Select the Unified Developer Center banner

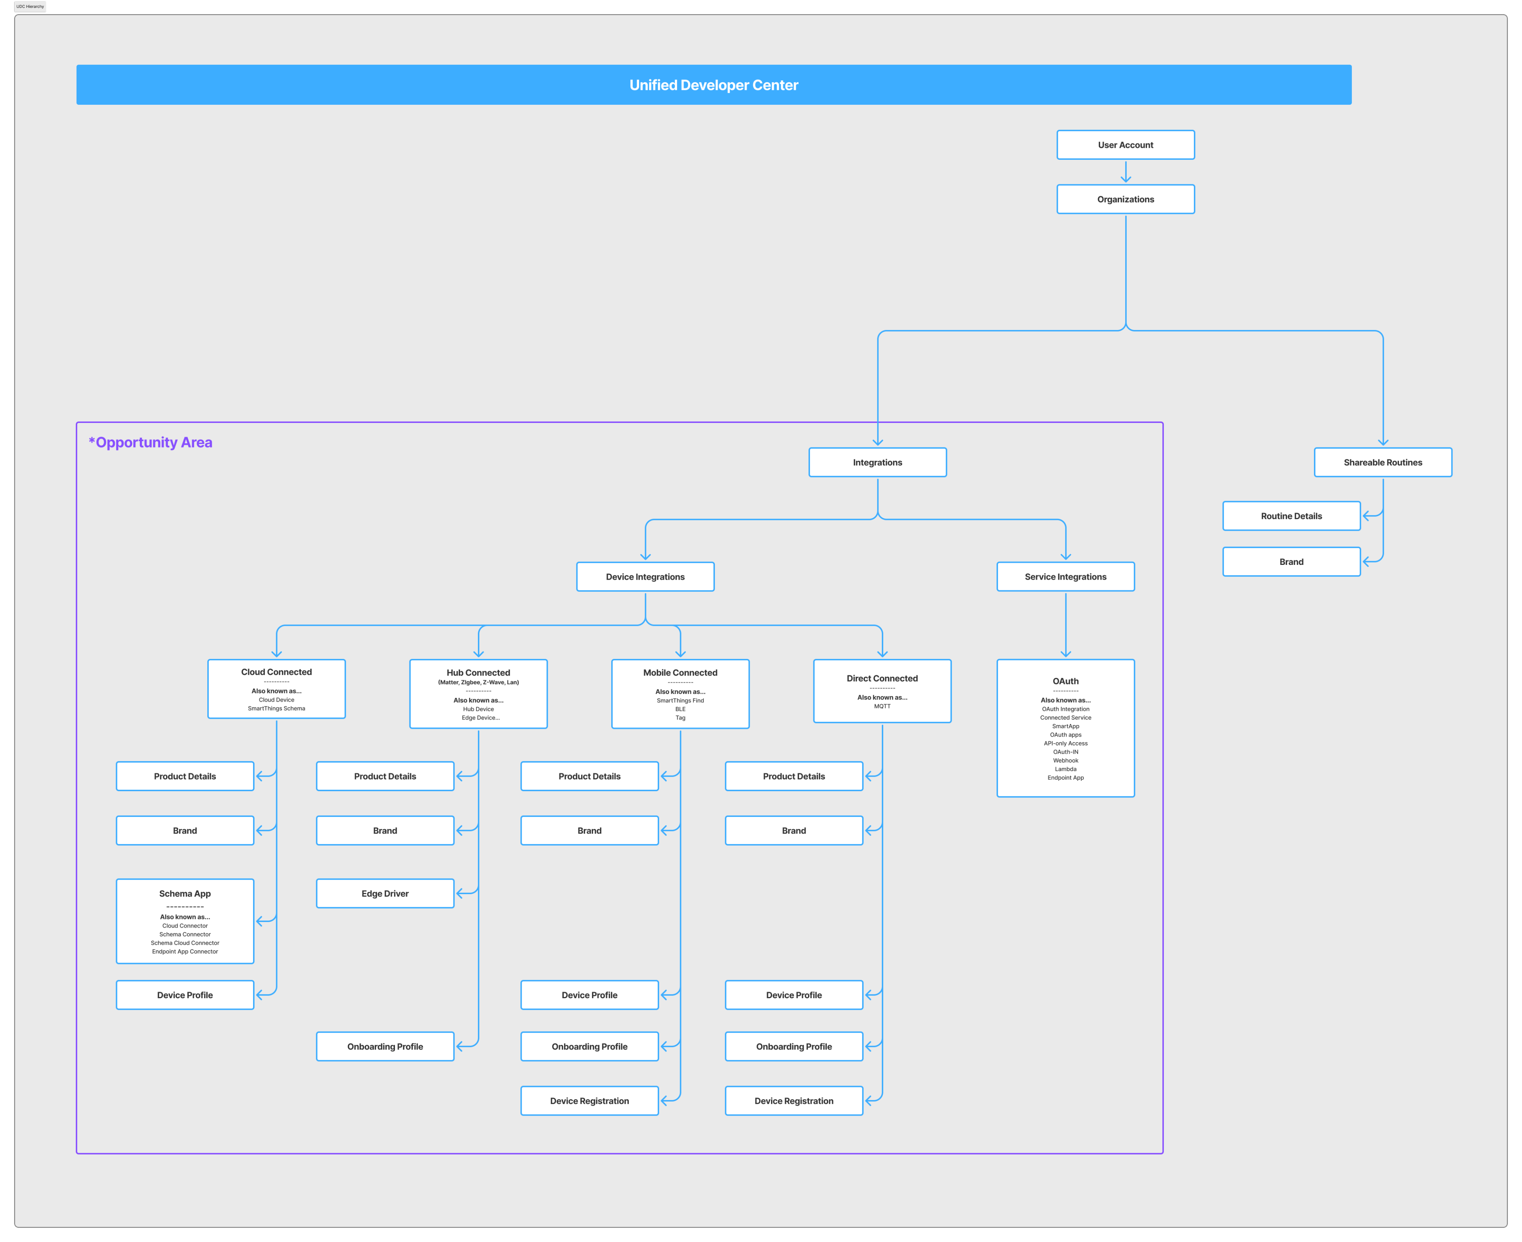pyautogui.click(x=713, y=85)
